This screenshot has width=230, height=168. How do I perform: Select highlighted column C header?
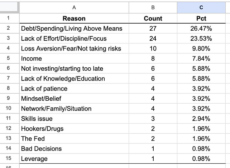coord(201,7)
